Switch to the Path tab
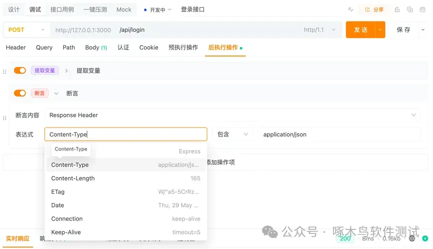433x249 pixels. point(69,47)
